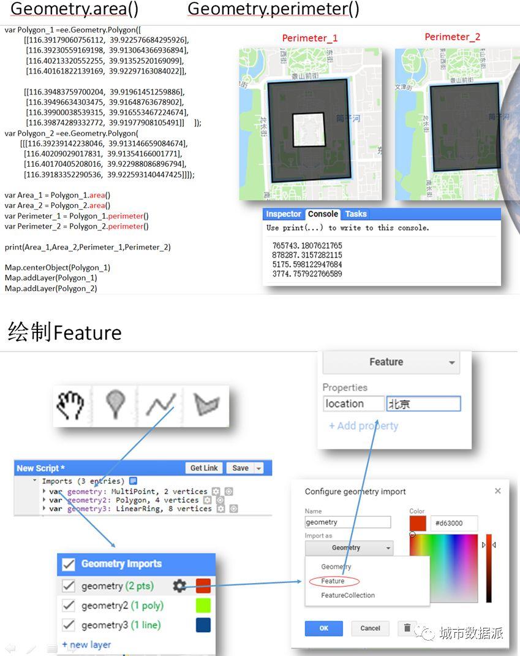The image size is (520, 656).
Task: Focus the 北京 property value field
Action: pyautogui.click(x=423, y=404)
